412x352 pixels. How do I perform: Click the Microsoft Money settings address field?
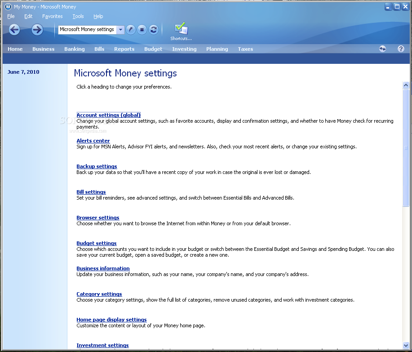pos(88,29)
